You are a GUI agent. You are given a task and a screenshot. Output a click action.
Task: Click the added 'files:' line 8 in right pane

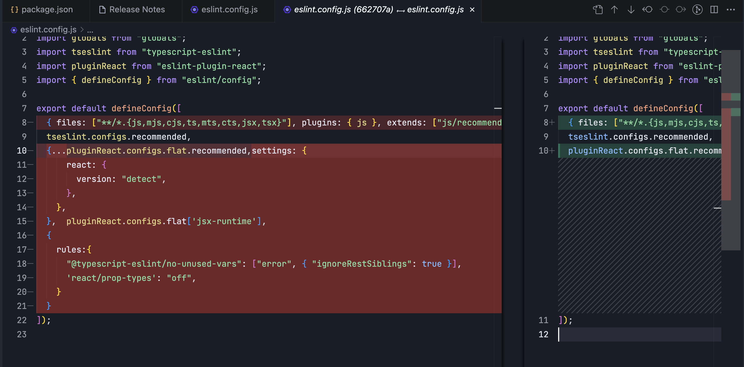pyautogui.click(x=640, y=123)
